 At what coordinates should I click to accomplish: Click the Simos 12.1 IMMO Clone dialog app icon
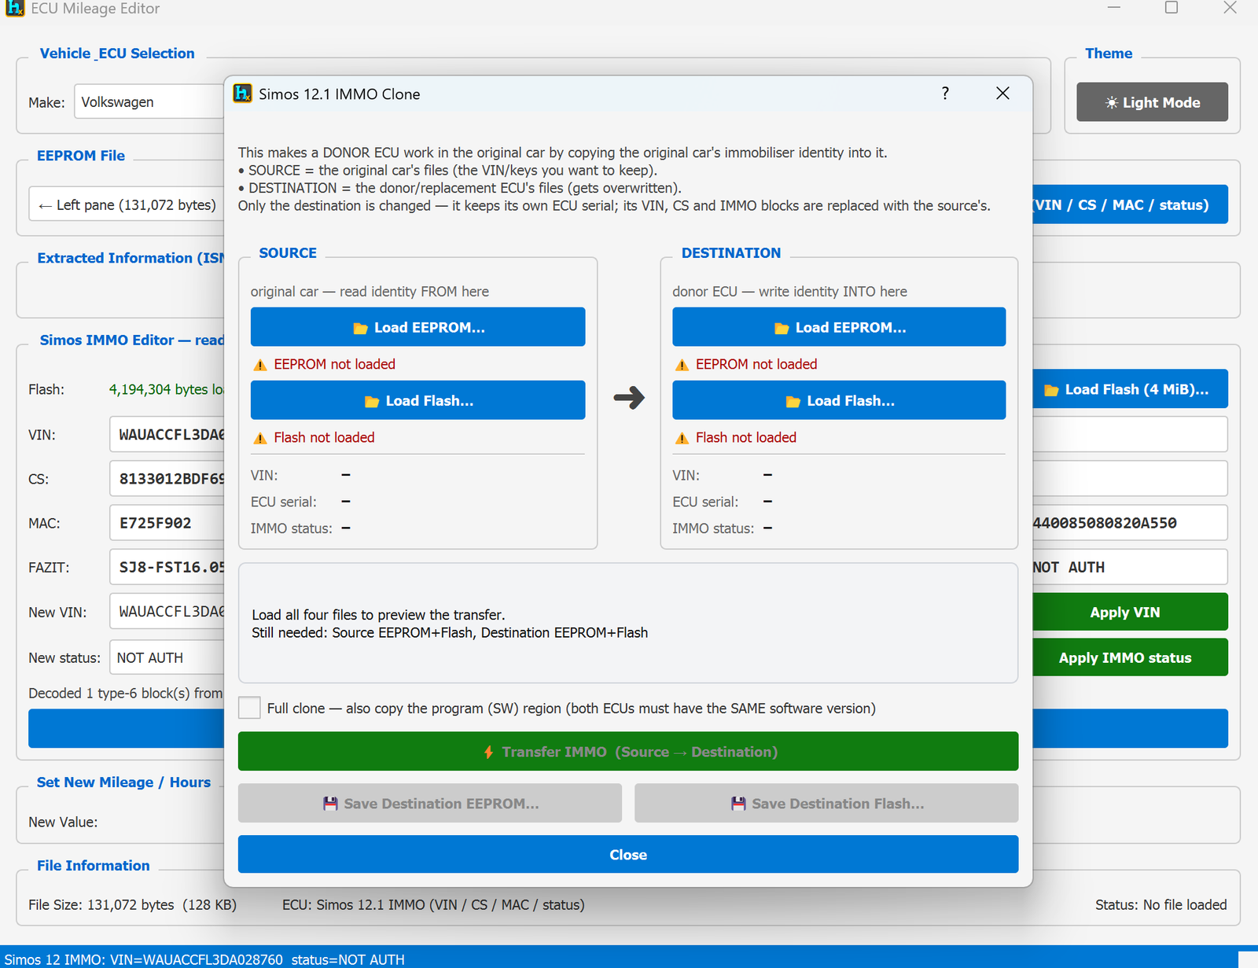click(x=243, y=94)
